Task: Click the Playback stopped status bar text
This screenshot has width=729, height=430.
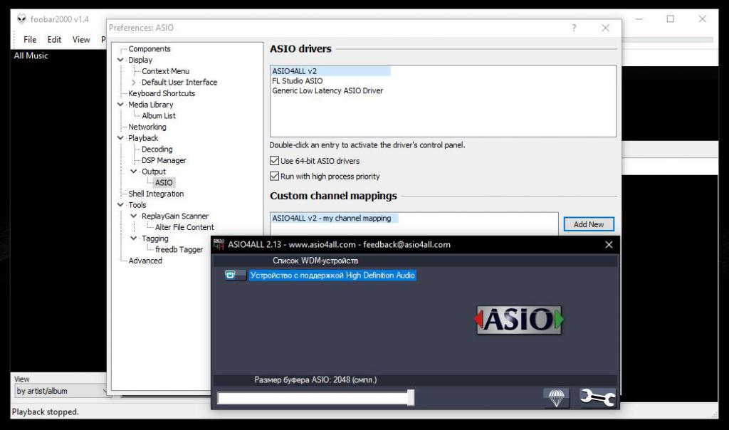Action: coord(45,412)
